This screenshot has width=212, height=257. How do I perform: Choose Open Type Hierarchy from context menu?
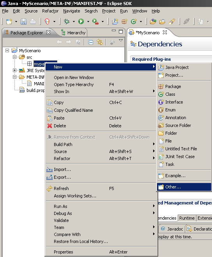(101, 84)
